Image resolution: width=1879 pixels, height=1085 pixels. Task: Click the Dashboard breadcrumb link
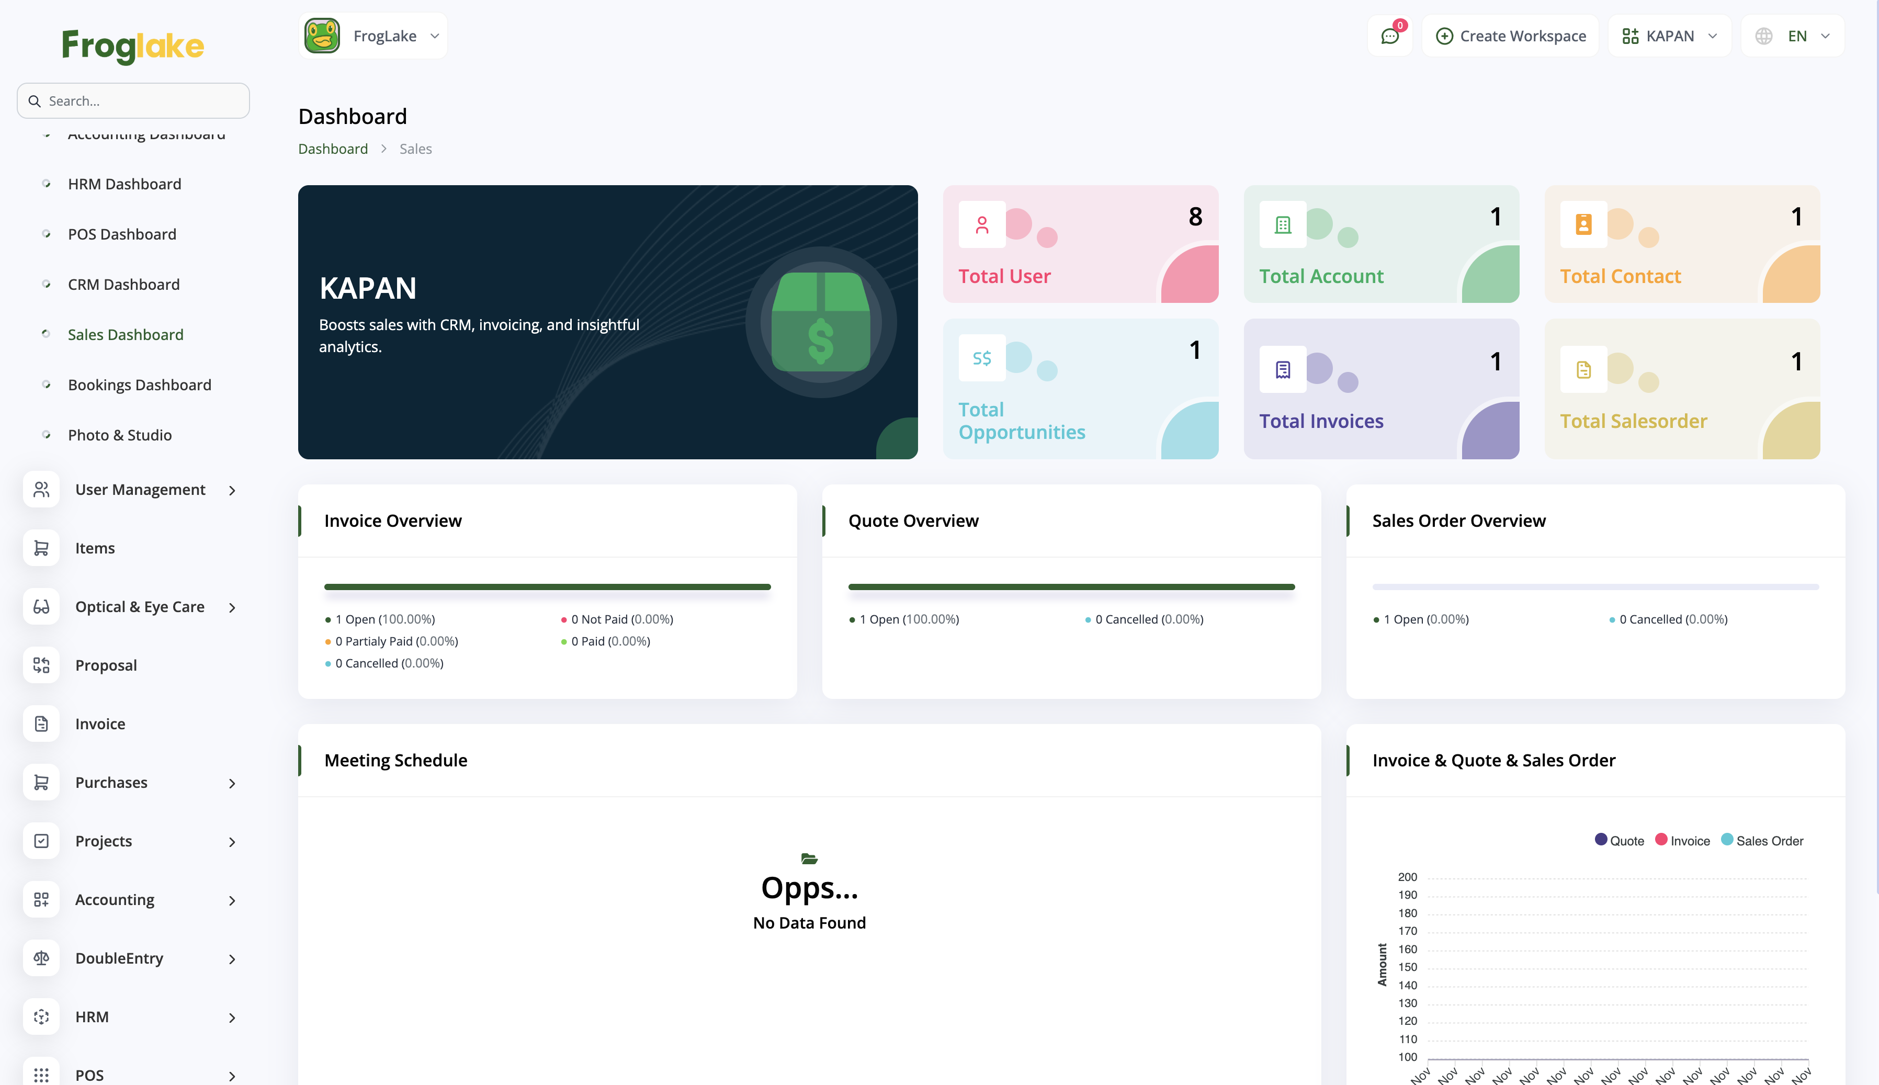[x=332, y=148]
